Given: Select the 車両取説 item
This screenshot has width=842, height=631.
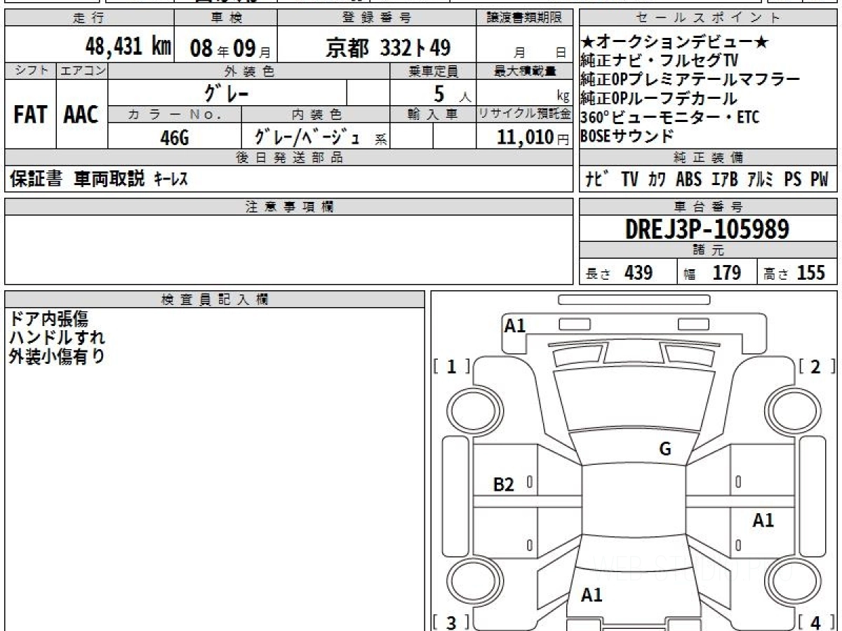Looking at the screenshot, I should 109,179.
